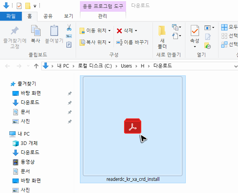Click the Invert selection icon in ribbon
This screenshot has width=238, height=193.
coord(224,45)
